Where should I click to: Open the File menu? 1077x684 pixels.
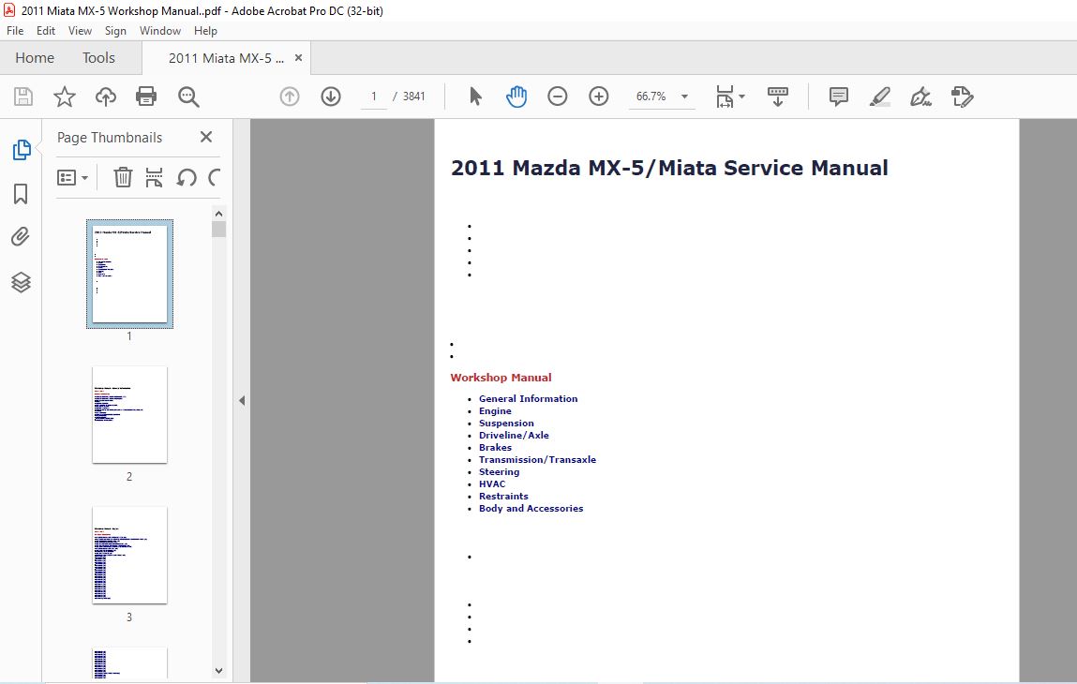[x=15, y=31]
